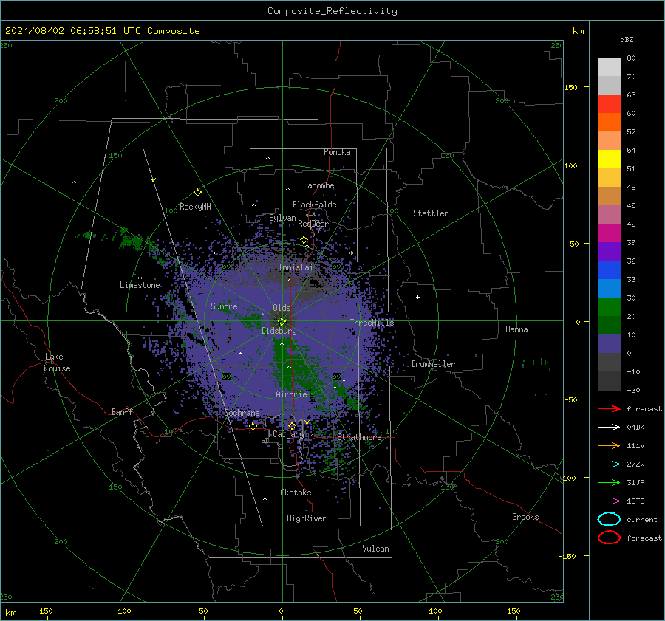
Task: Click the red forecast arrow in legend
Action: pos(609,408)
